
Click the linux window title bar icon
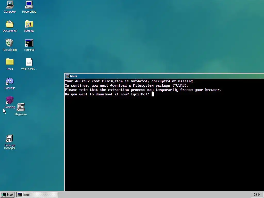(68, 76)
